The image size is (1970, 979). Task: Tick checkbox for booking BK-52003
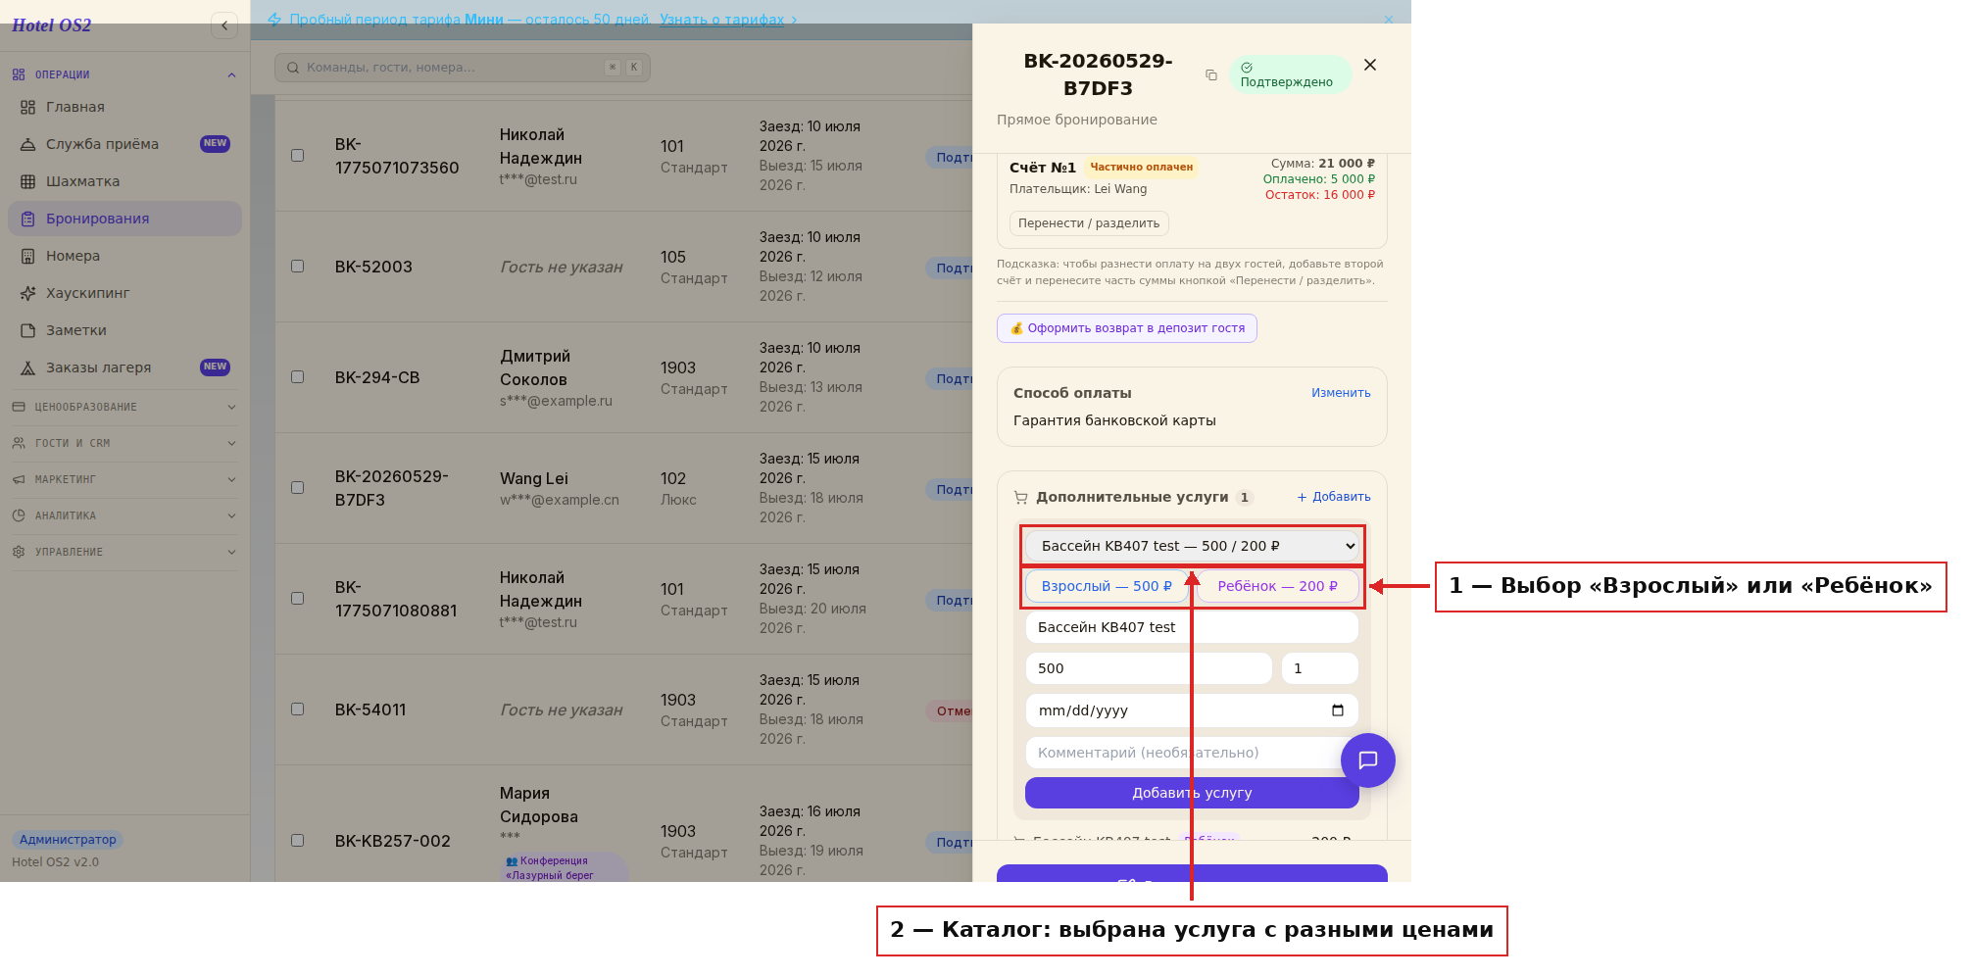pyautogui.click(x=298, y=267)
